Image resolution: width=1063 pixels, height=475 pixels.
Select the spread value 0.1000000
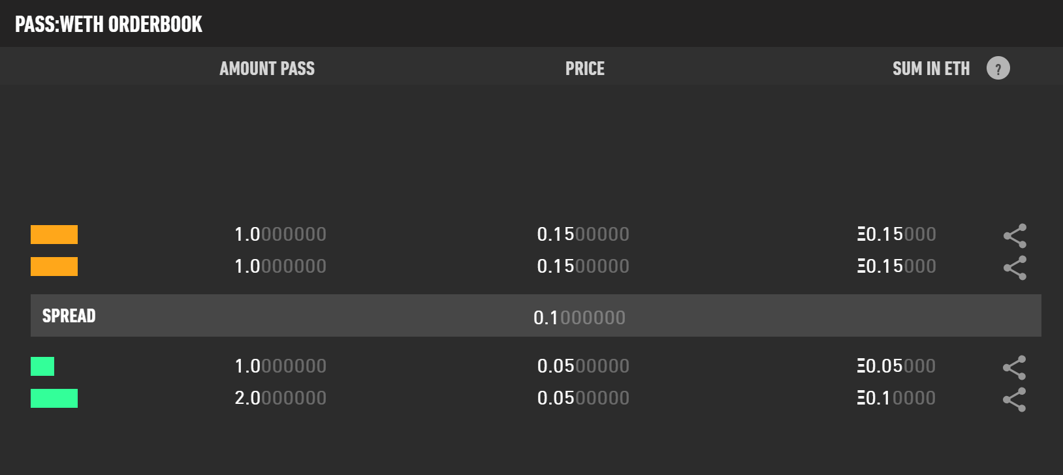[579, 318]
